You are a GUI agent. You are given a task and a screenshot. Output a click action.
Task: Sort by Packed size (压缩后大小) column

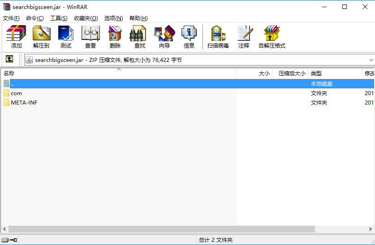(290, 74)
